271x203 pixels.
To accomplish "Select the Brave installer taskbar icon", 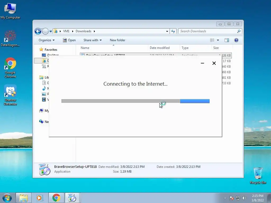I will click(72, 198).
